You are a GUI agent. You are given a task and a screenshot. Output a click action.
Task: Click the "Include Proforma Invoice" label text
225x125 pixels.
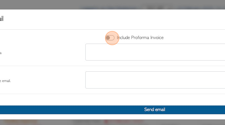tap(140, 37)
